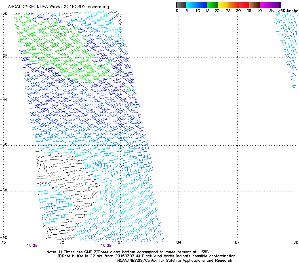The width and height of the screenshot is (299, 263).
Task: Click the purple '16:08' time left of longitude 78
Action: coord(32,246)
